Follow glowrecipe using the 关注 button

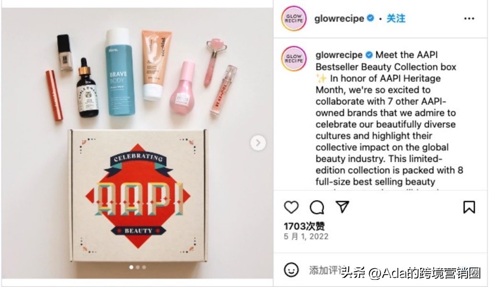pyautogui.click(x=396, y=19)
